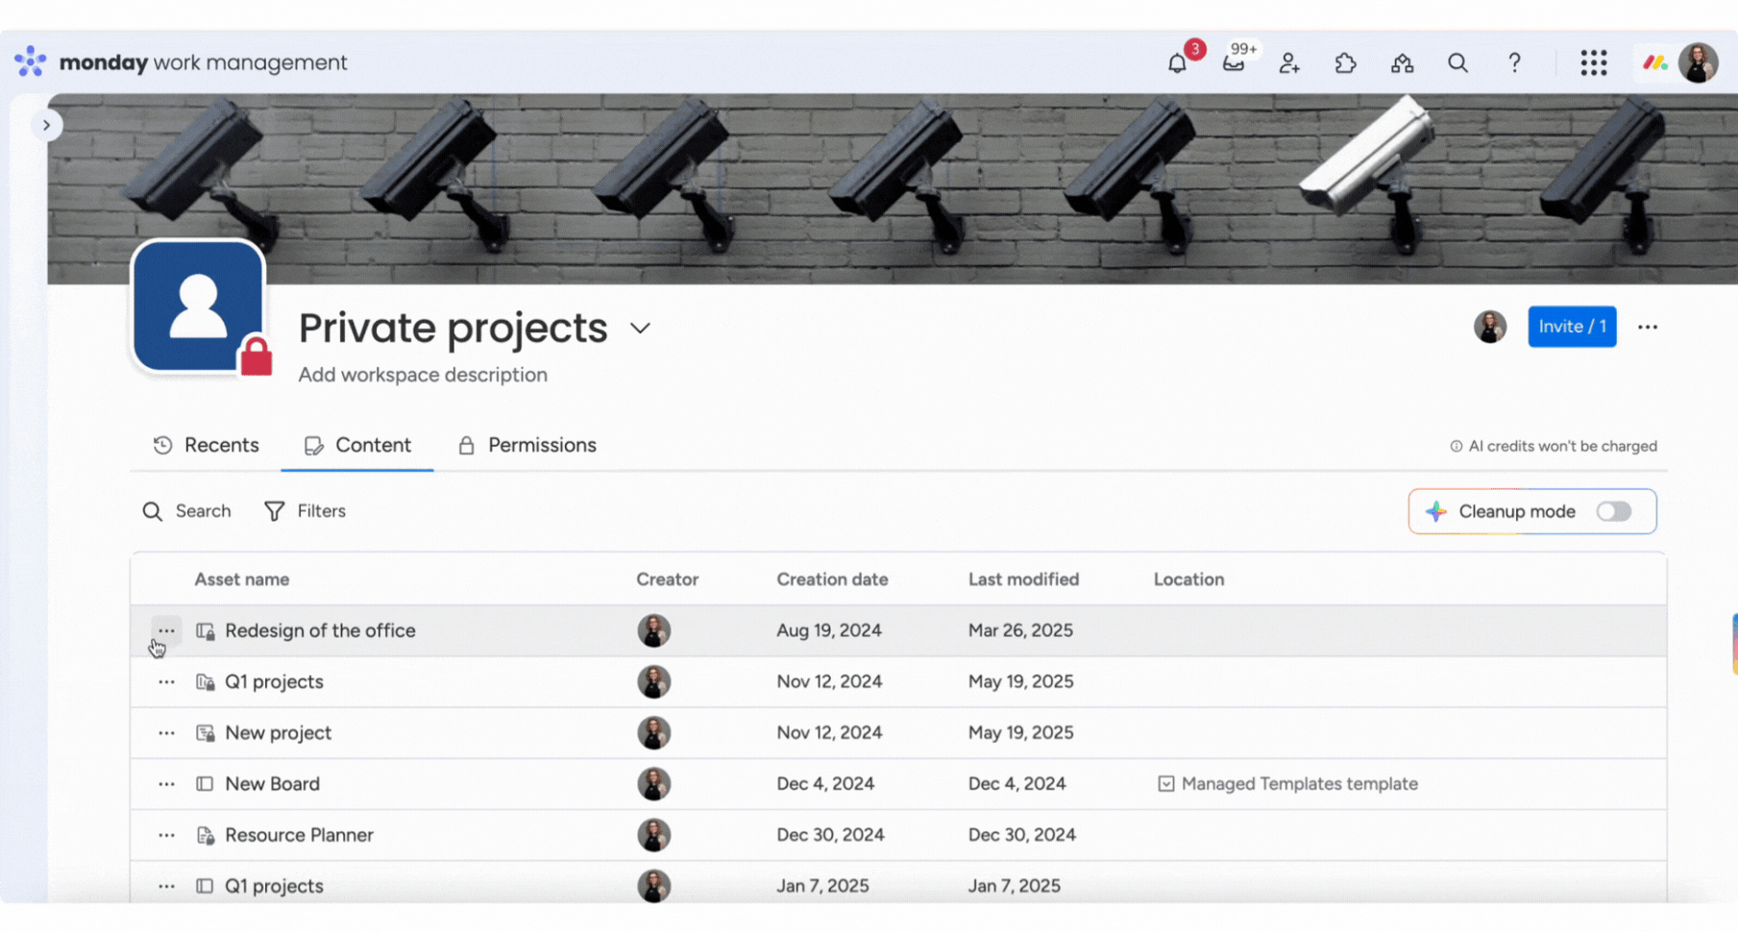
Task: Click the invite members icon
Action: point(1289,63)
